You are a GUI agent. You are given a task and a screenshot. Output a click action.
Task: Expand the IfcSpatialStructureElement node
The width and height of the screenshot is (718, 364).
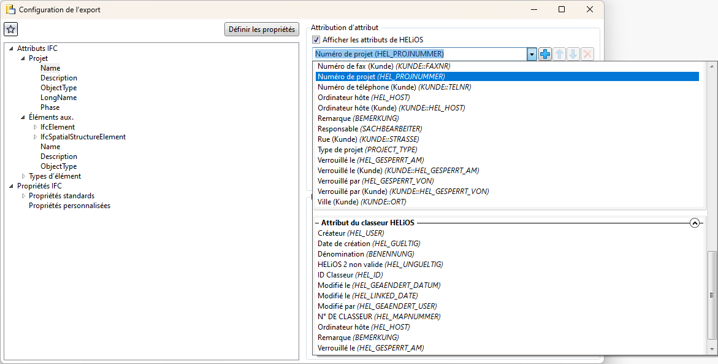[x=36, y=137]
